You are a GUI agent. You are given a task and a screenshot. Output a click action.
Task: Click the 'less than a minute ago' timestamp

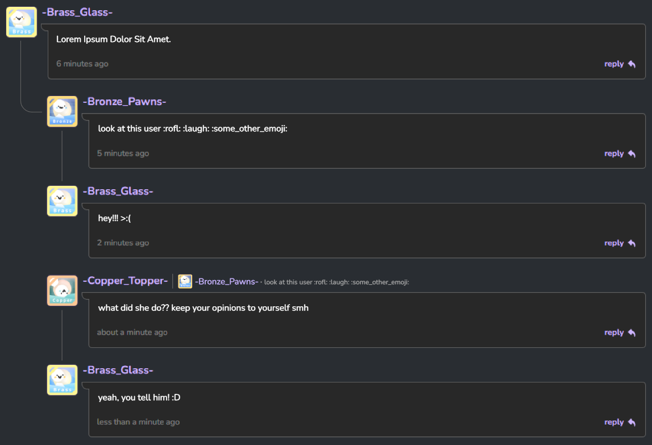coord(139,422)
